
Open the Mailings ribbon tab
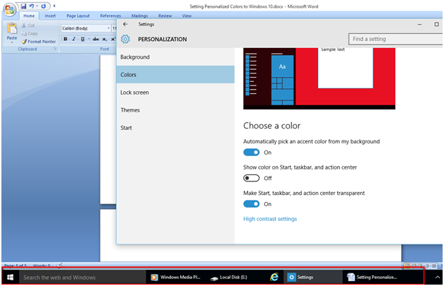coord(139,16)
